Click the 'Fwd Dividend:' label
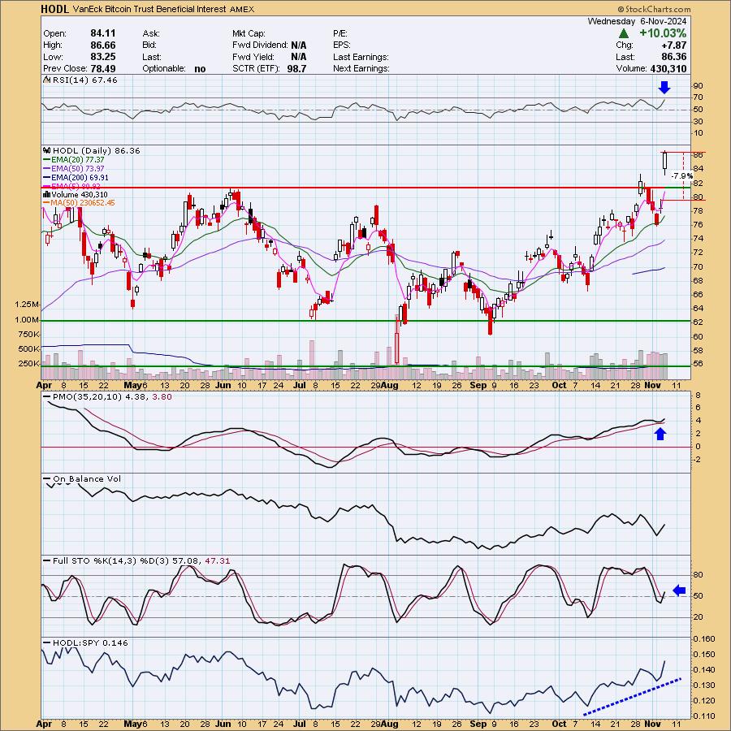 (260, 45)
